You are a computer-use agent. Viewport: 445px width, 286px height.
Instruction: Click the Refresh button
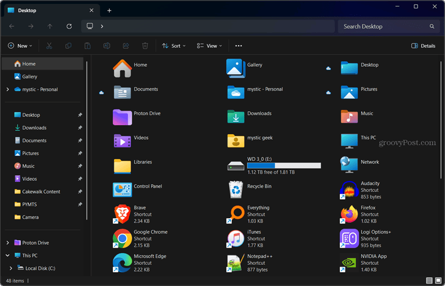coord(69,26)
